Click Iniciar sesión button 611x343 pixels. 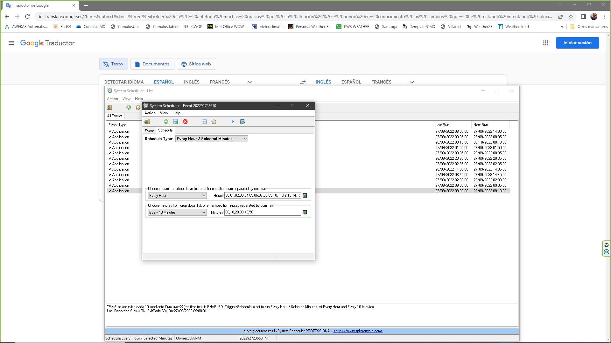click(x=577, y=43)
